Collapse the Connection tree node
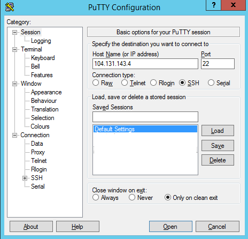Screen dimensions: 248x239 14,135
